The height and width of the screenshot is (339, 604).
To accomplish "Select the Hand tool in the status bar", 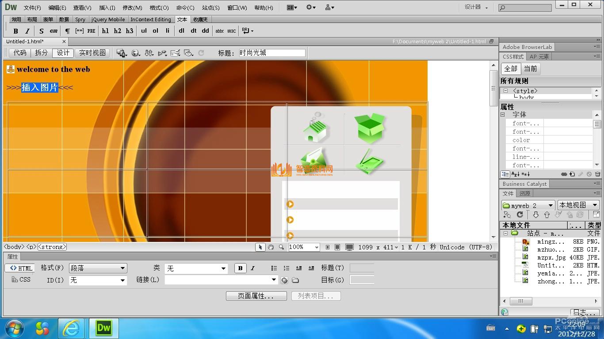I will tap(270, 247).
